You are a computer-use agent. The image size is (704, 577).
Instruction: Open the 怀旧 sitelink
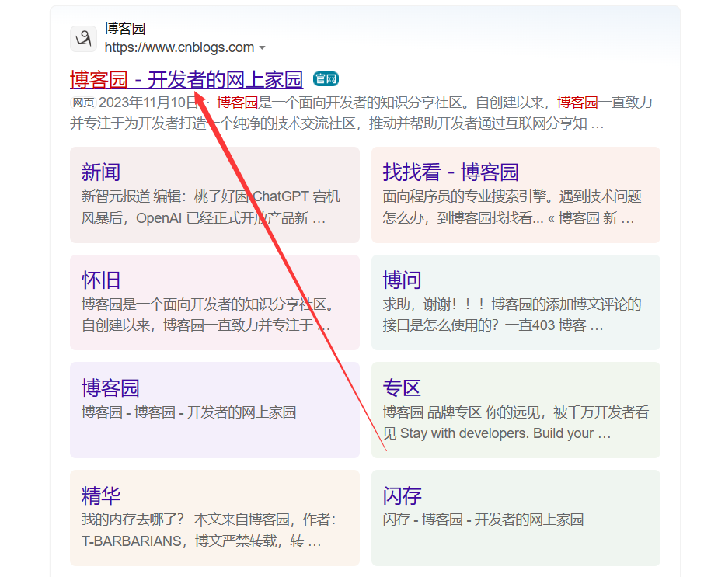(101, 280)
